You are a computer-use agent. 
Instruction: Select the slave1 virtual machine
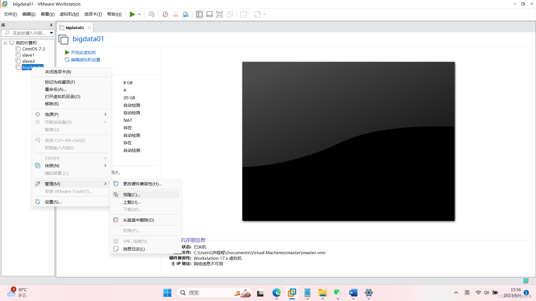[28, 55]
